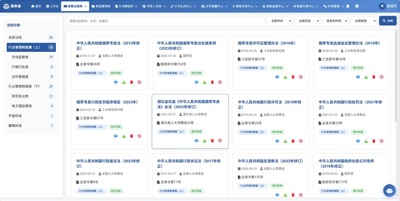View 湖北省实施烟草专卖法办法 with eye icon

[196, 141]
